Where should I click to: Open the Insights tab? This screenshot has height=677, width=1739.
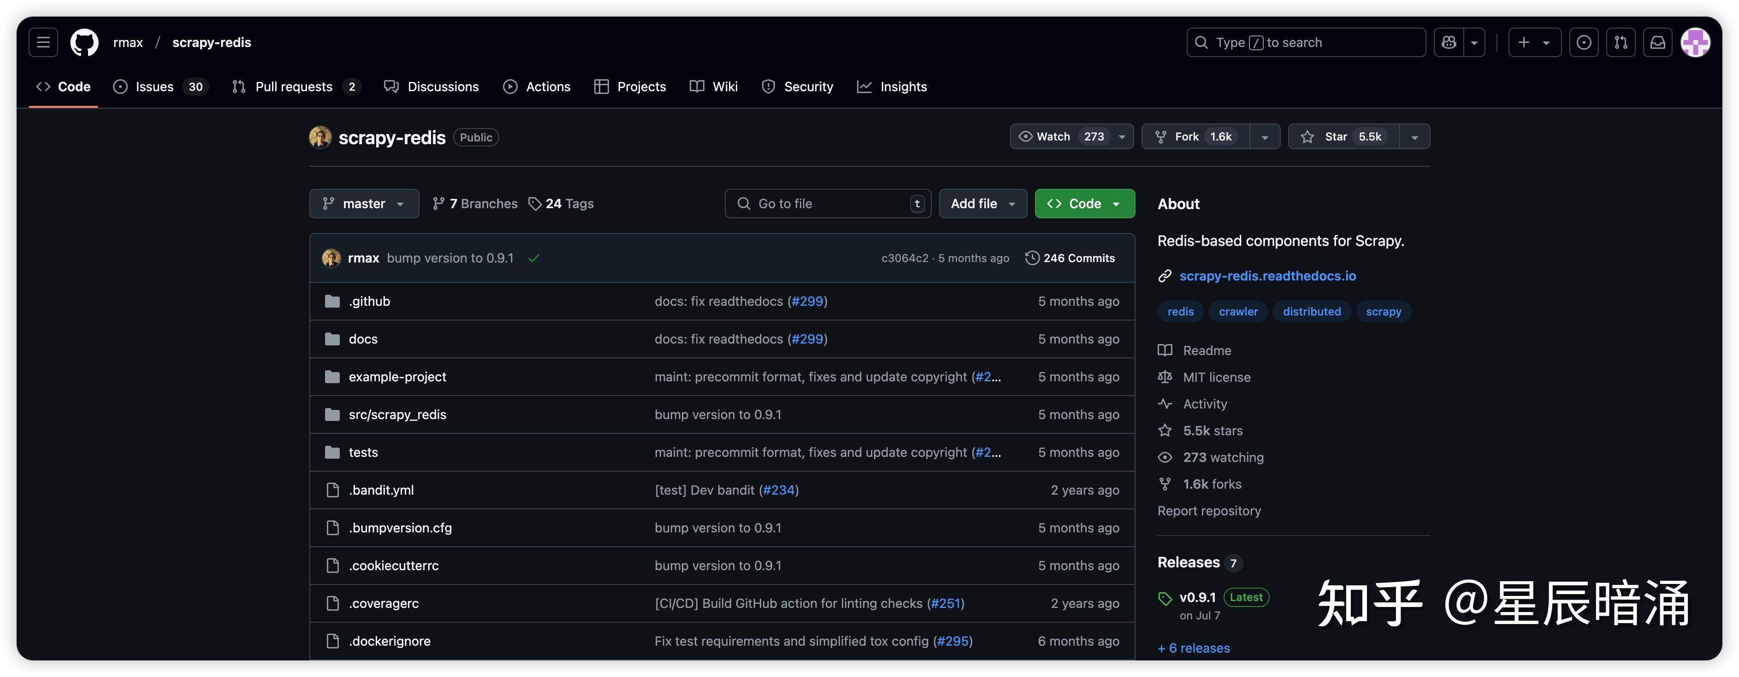coord(892,87)
